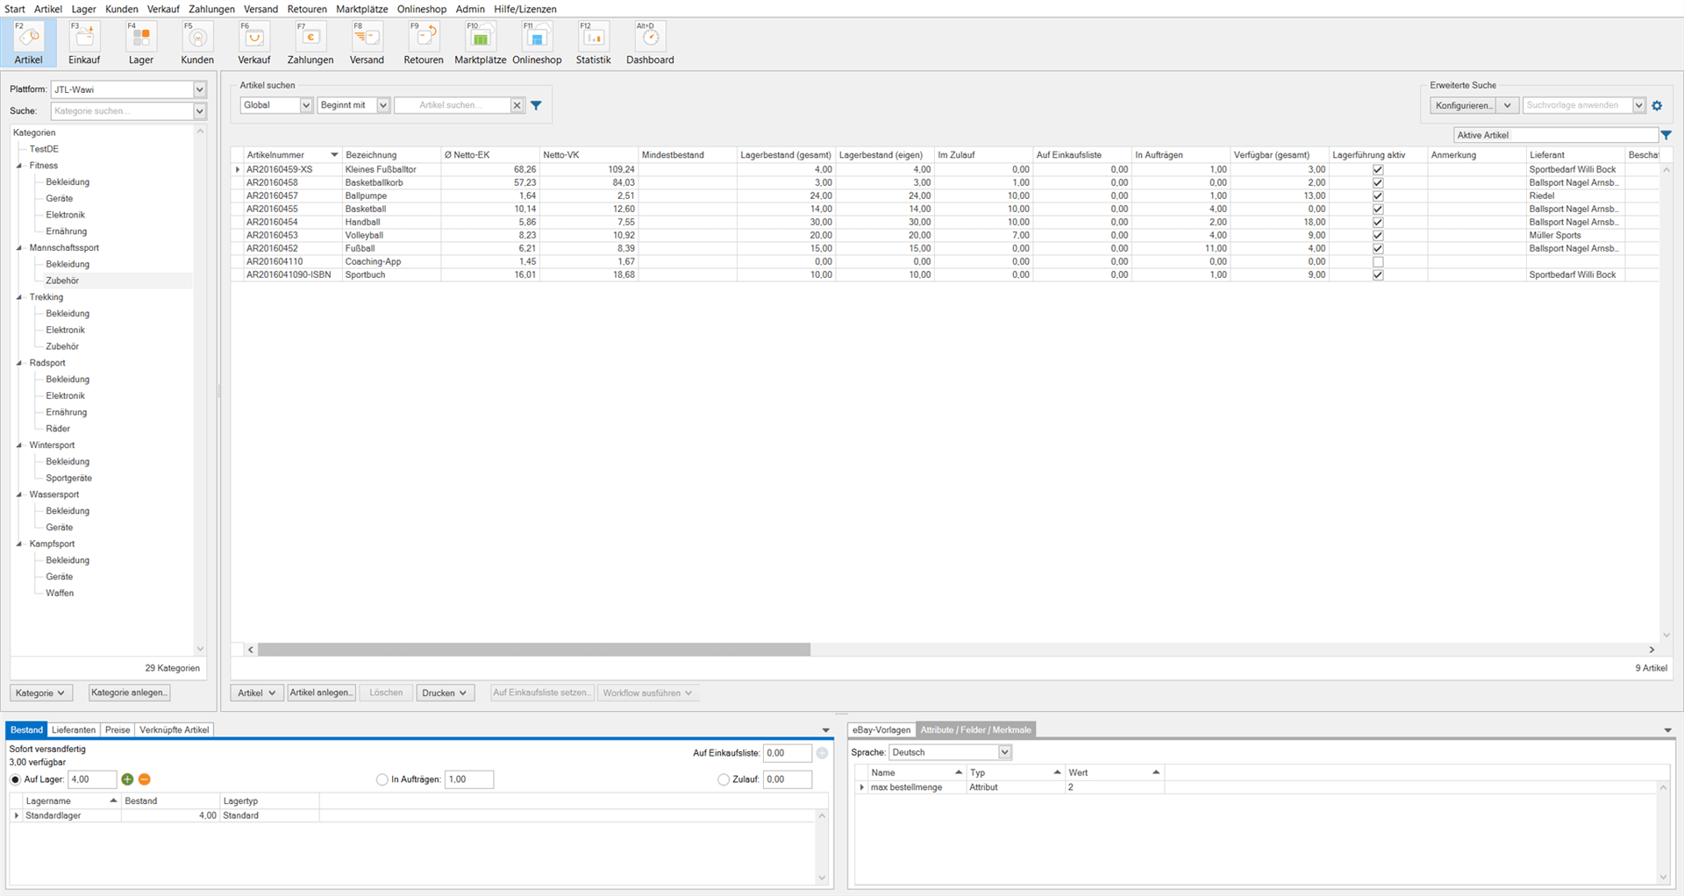The image size is (1684, 896).
Task: Click the horizontal scrollbar of the article table
Action: [533, 650]
